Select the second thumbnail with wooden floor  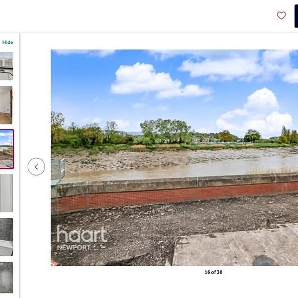pos(7,105)
